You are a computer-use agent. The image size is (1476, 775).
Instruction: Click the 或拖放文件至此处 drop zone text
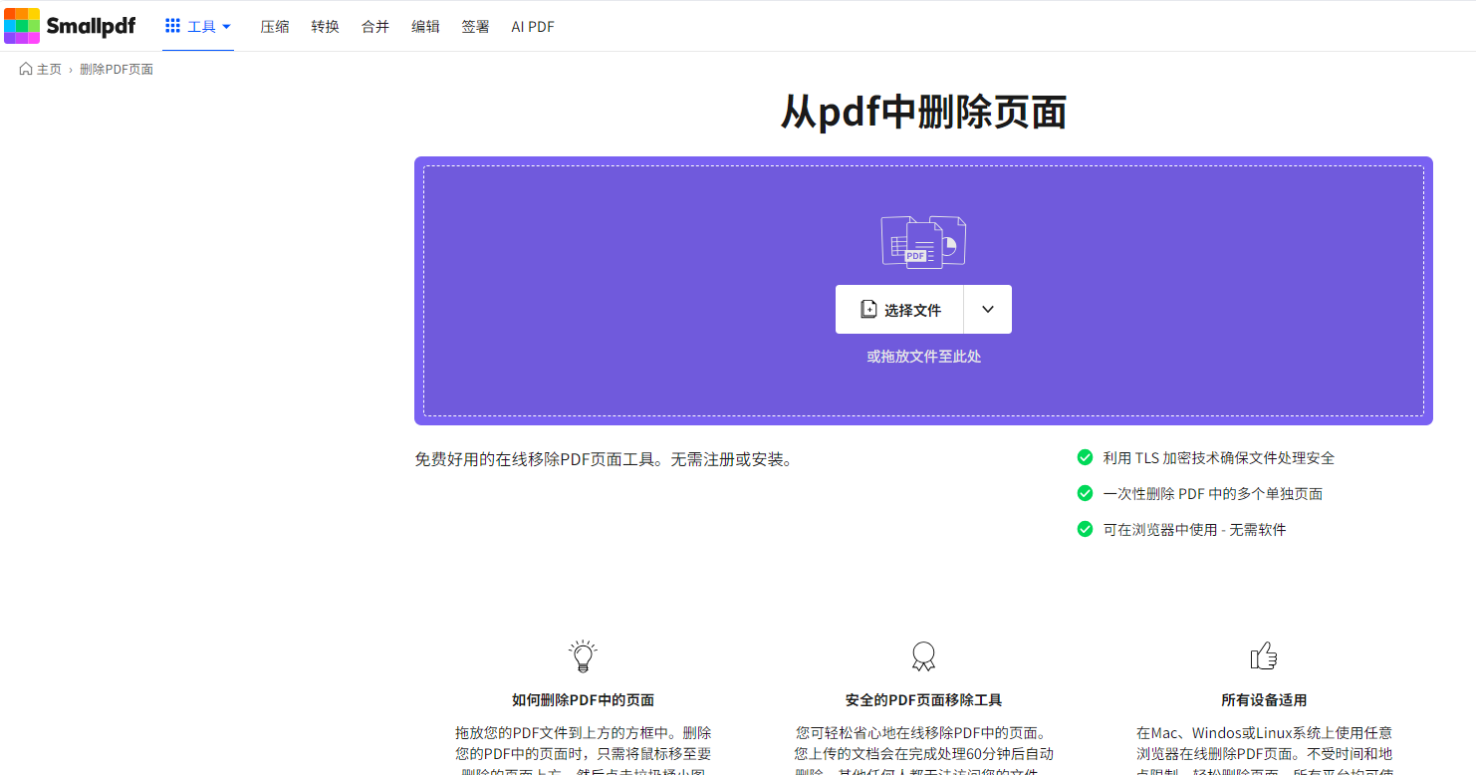click(x=923, y=356)
